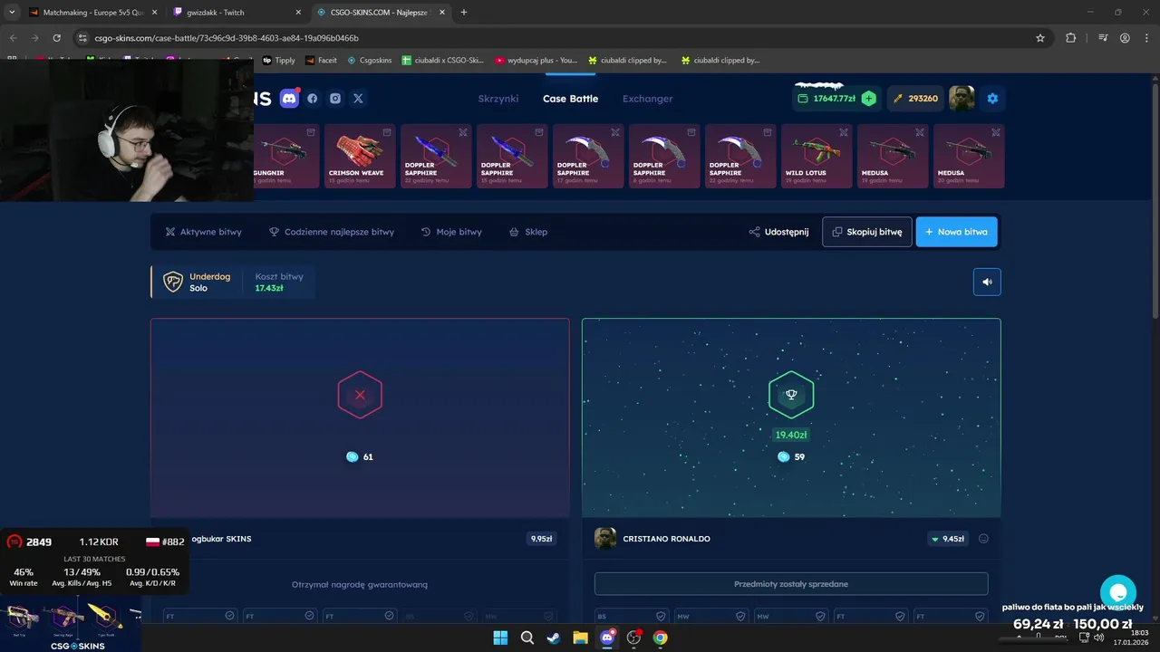Open site settings gear icon
This screenshot has height=652, width=1160.
coord(992,99)
